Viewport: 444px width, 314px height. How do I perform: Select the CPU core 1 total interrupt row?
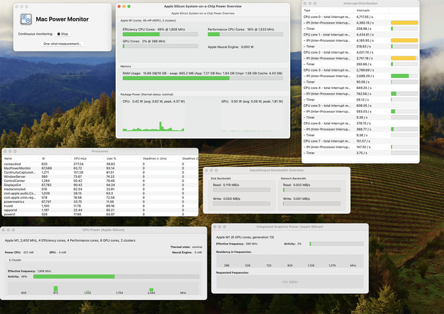(361, 35)
